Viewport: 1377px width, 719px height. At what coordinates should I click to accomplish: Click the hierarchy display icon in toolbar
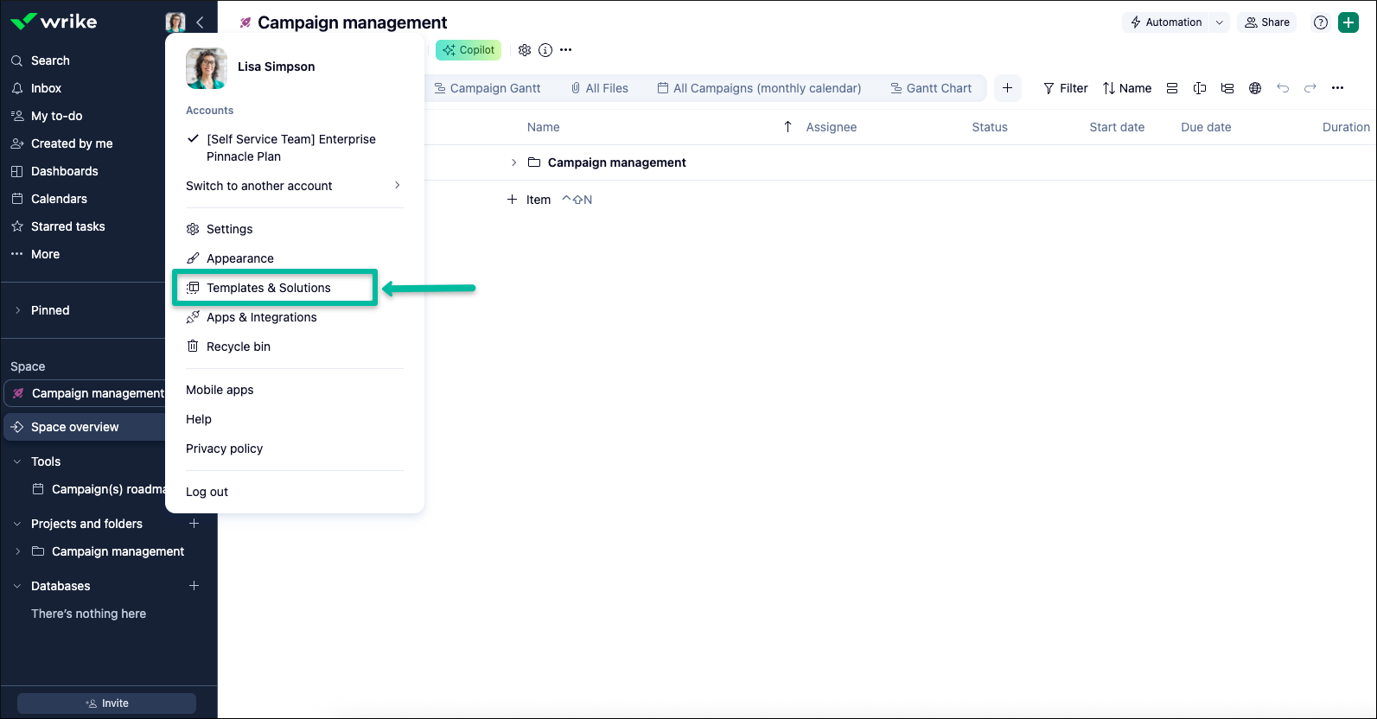(1227, 88)
